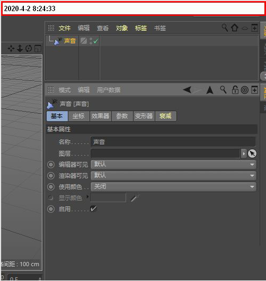Click the Attribute Manager up arrow
This screenshot has height=281, width=266.
coord(209,90)
